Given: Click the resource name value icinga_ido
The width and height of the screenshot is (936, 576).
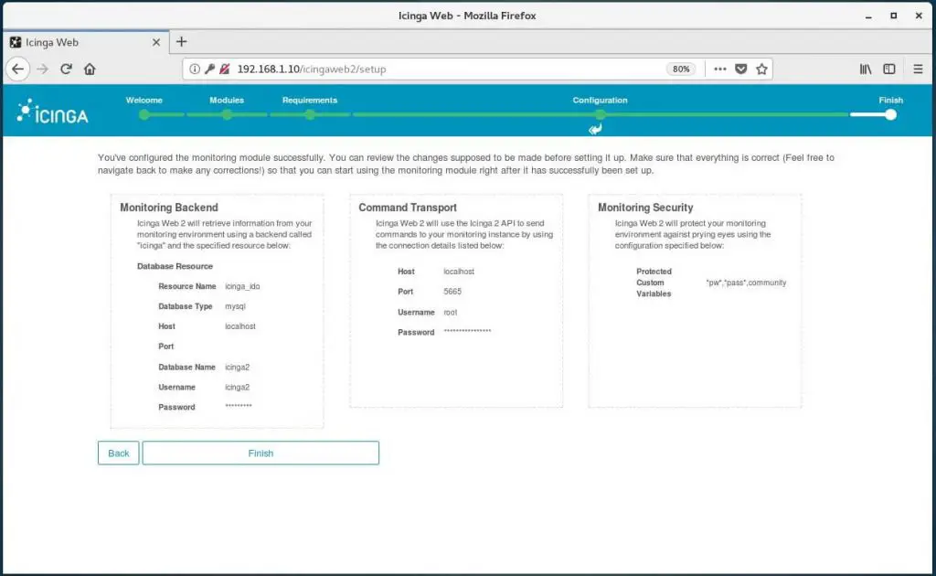Looking at the screenshot, I should 242,286.
